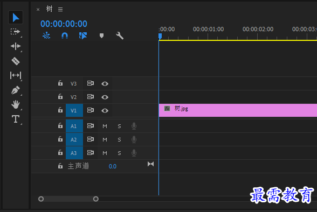Screen dimensions: 317x212
Task: Click the master track output assignment icon
Action: (x=150, y=164)
